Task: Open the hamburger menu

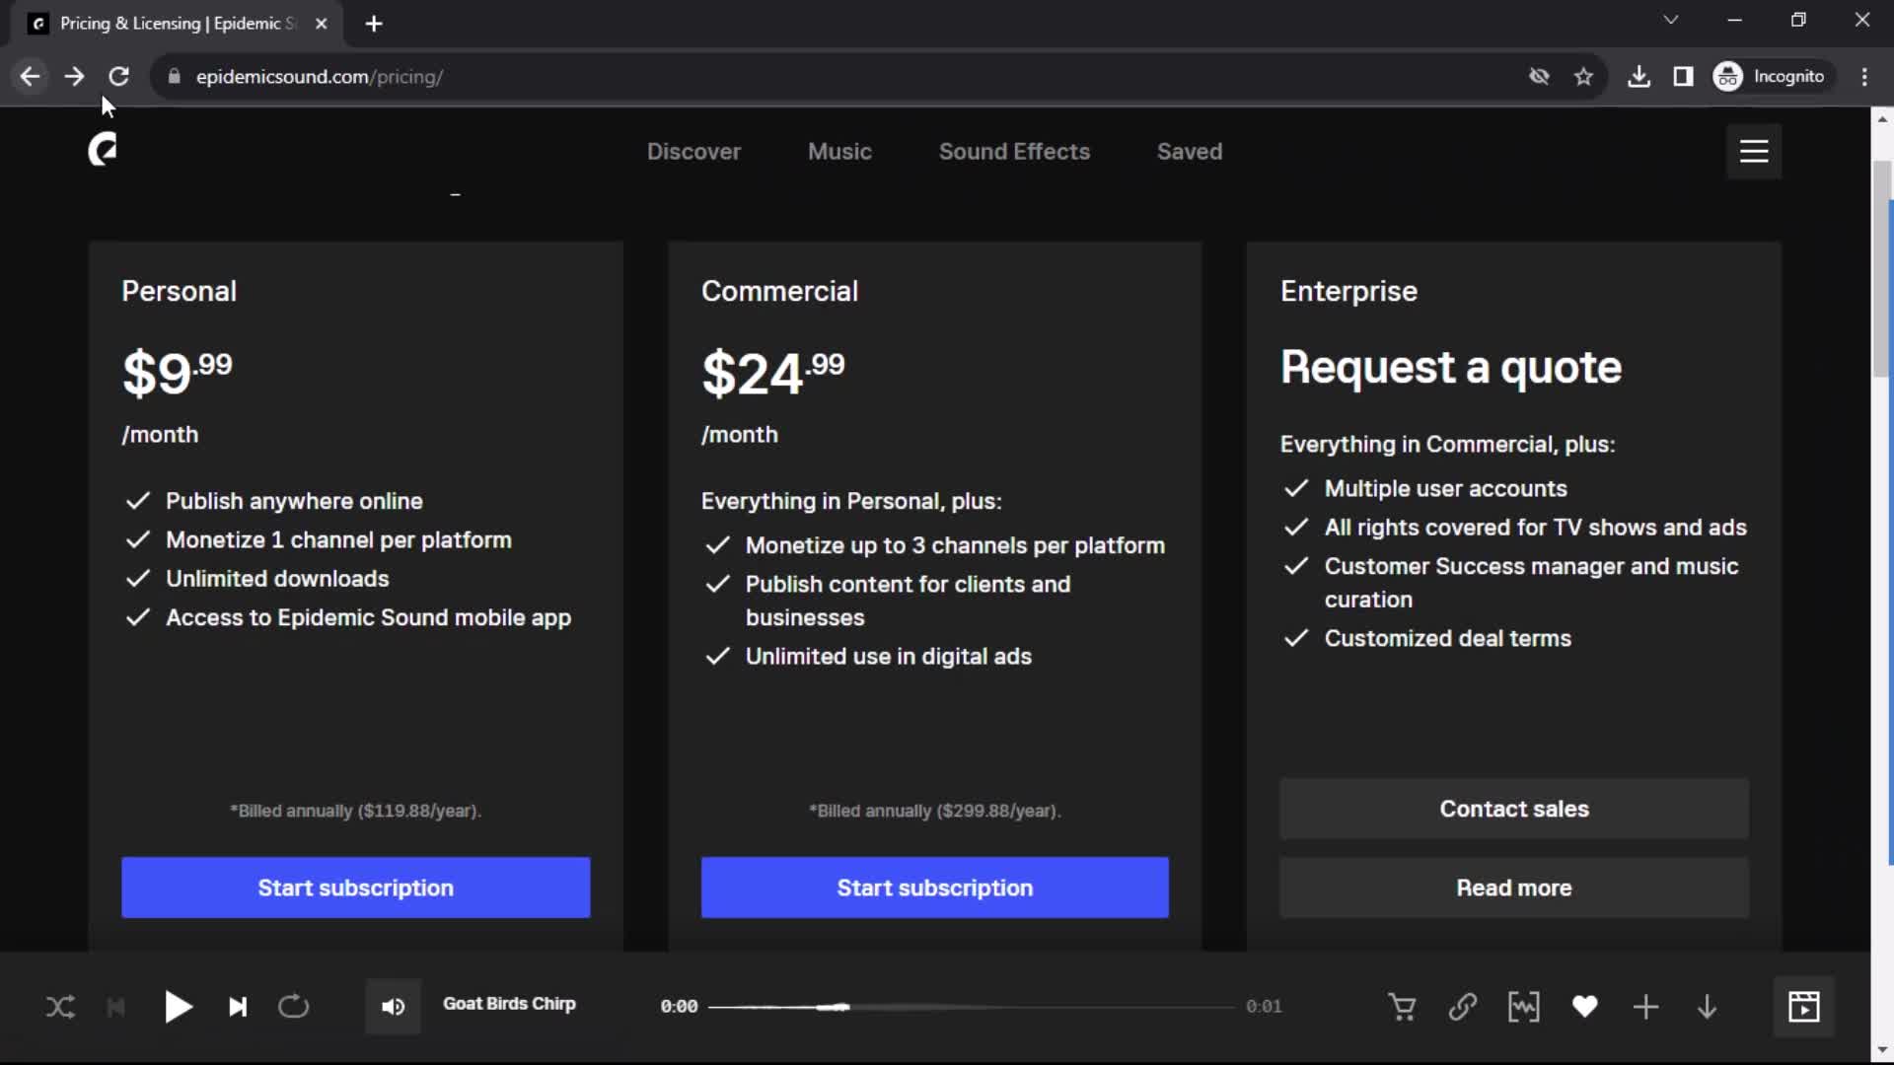Action: pos(1754,151)
